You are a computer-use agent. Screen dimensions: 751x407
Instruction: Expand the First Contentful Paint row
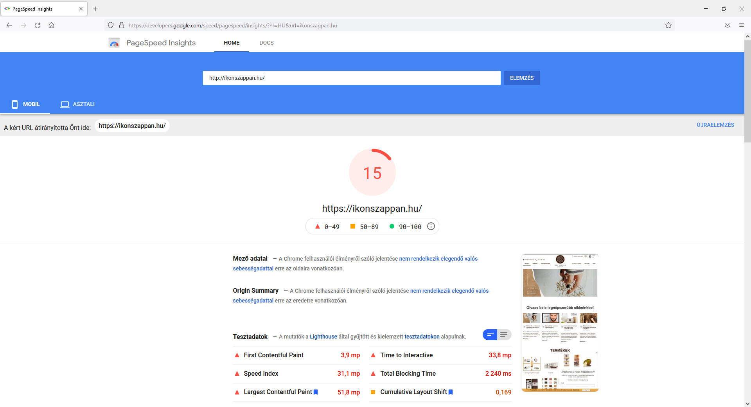(273, 355)
